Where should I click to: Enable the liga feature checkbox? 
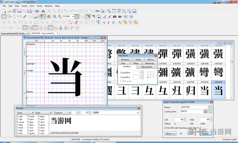[x=28, y=122]
